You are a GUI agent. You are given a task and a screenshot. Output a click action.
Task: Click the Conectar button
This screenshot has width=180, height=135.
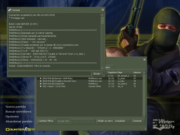pyautogui.click(x=138, y=121)
